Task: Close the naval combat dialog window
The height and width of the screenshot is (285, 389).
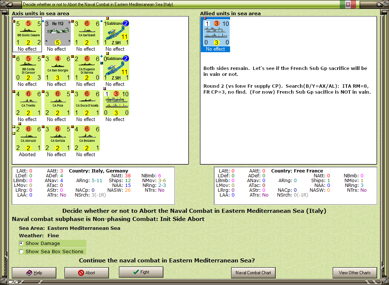Action: point(379,4)
